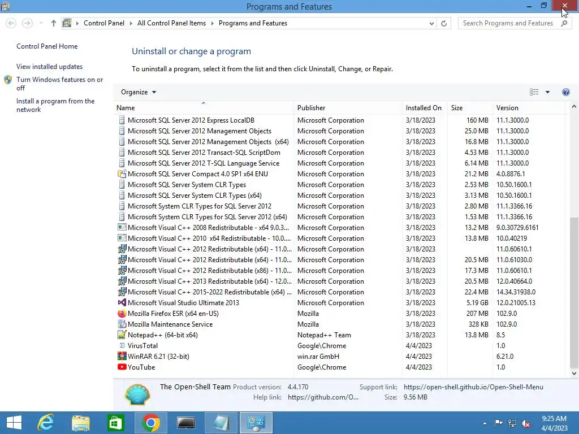The image size is (579, 434).
Task: Select Microsoft Visual C++ 2008 Redistributable row
Action: point(339,227)
